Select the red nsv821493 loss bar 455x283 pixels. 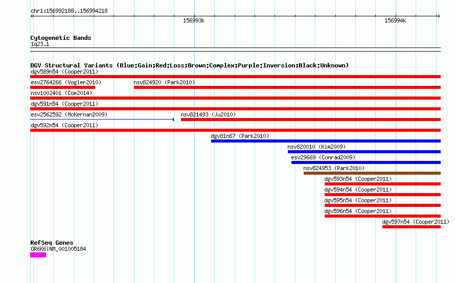(311, 120)
